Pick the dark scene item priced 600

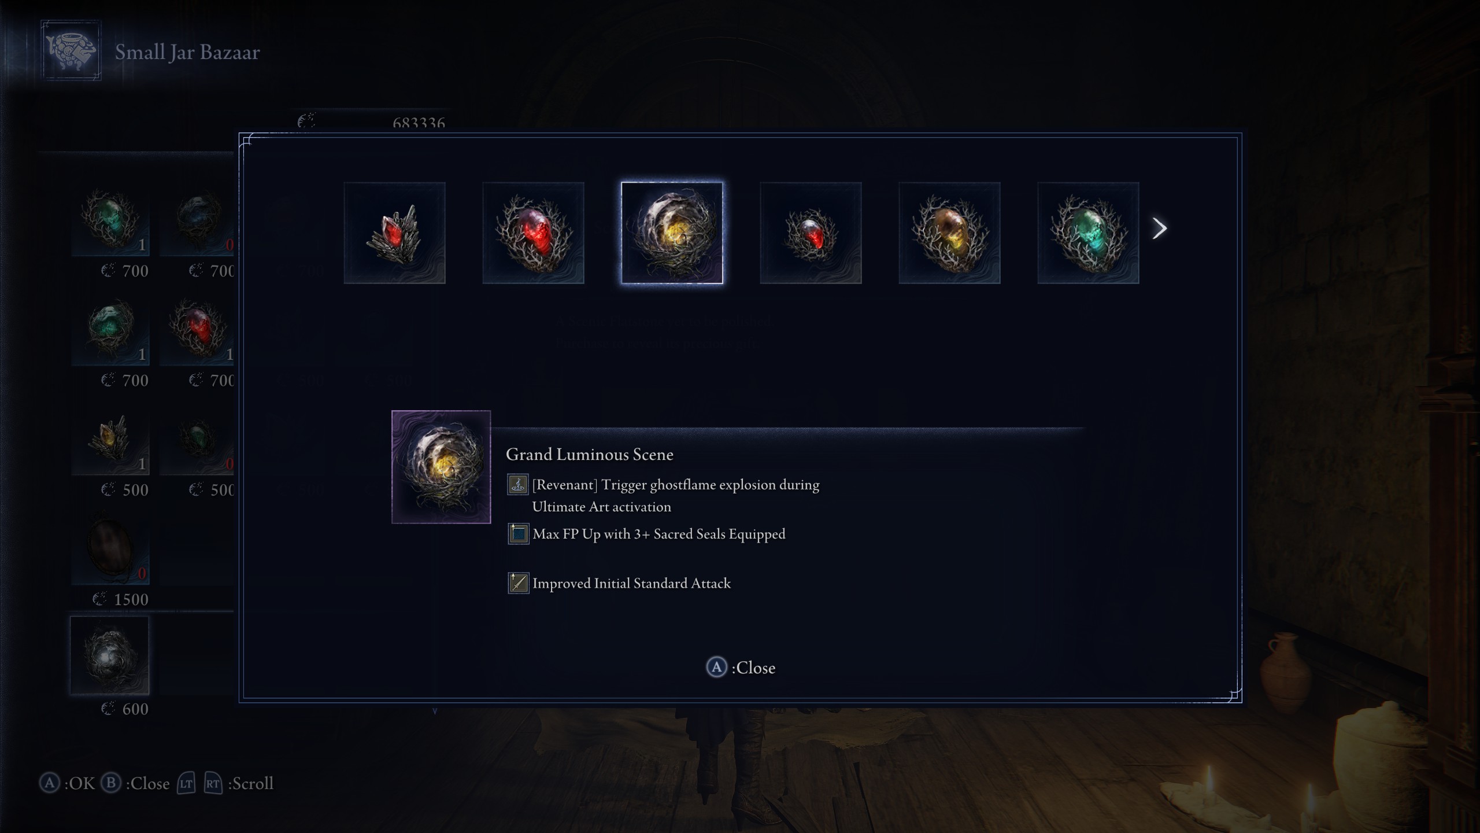pos(110,655)
